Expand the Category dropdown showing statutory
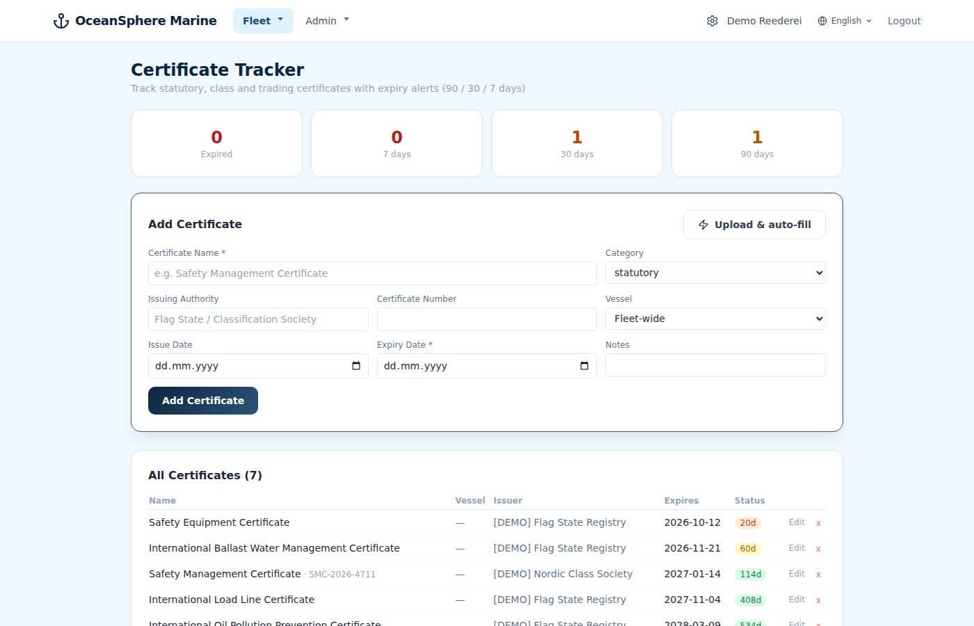This screenshot has width=974, height=626. tap(715, 273)
